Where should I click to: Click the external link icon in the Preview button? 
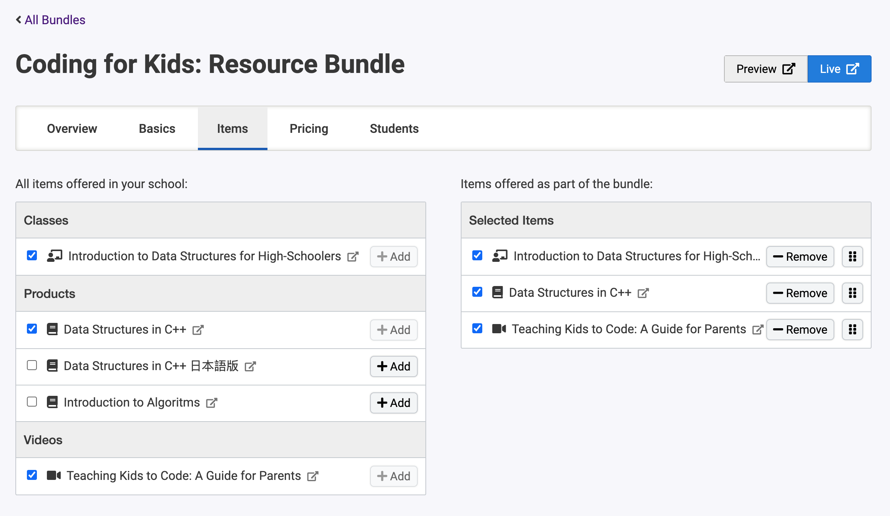[x=789, y=69]
